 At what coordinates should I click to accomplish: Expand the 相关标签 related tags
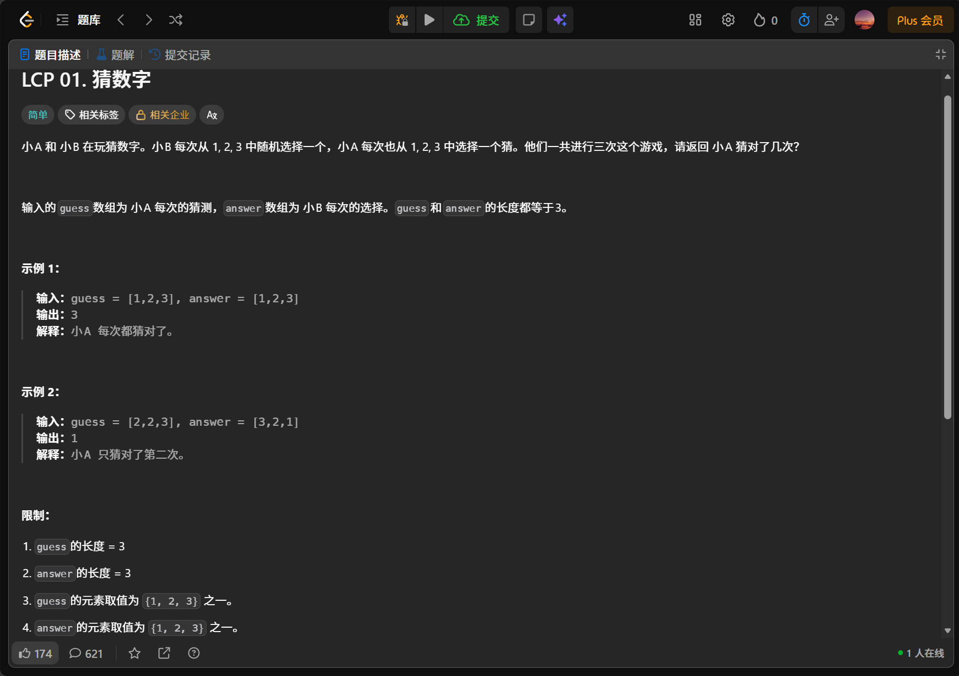[92, 115]
